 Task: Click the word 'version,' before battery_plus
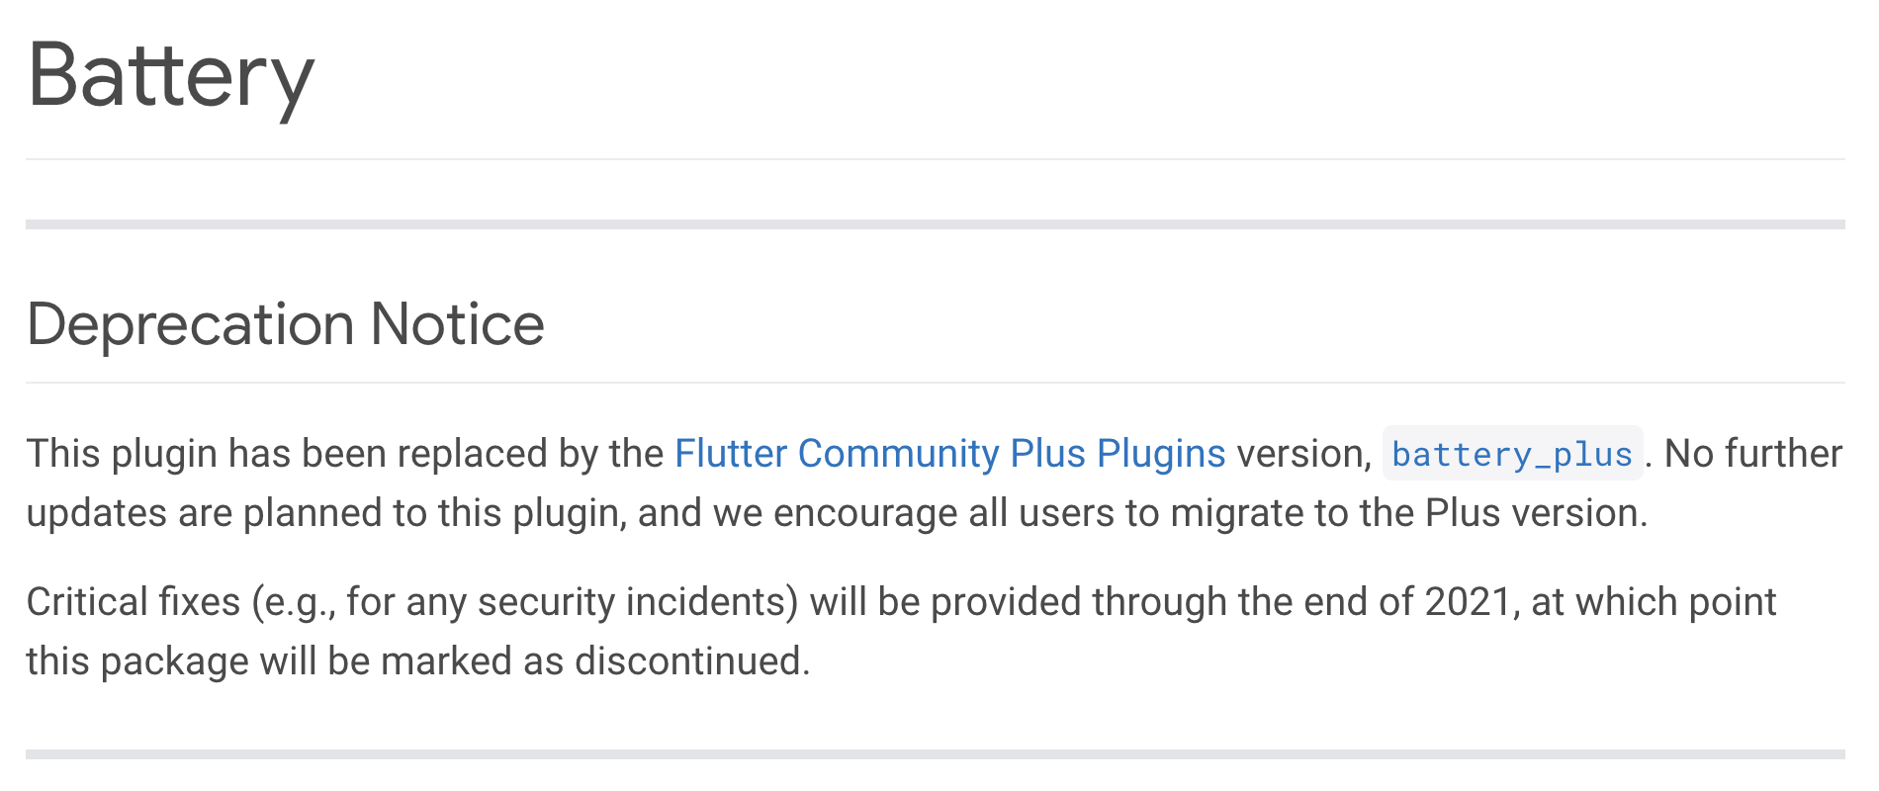pyautogui.click(x=1304, y=454)
